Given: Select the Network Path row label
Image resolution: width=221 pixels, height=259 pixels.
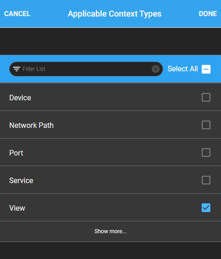Looking at the screenshot, I should click(x=31, y=125).
